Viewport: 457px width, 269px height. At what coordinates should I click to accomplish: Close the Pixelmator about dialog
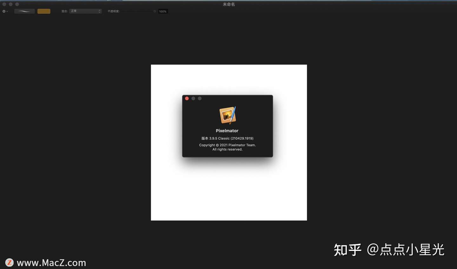click(x=187, y=98)
